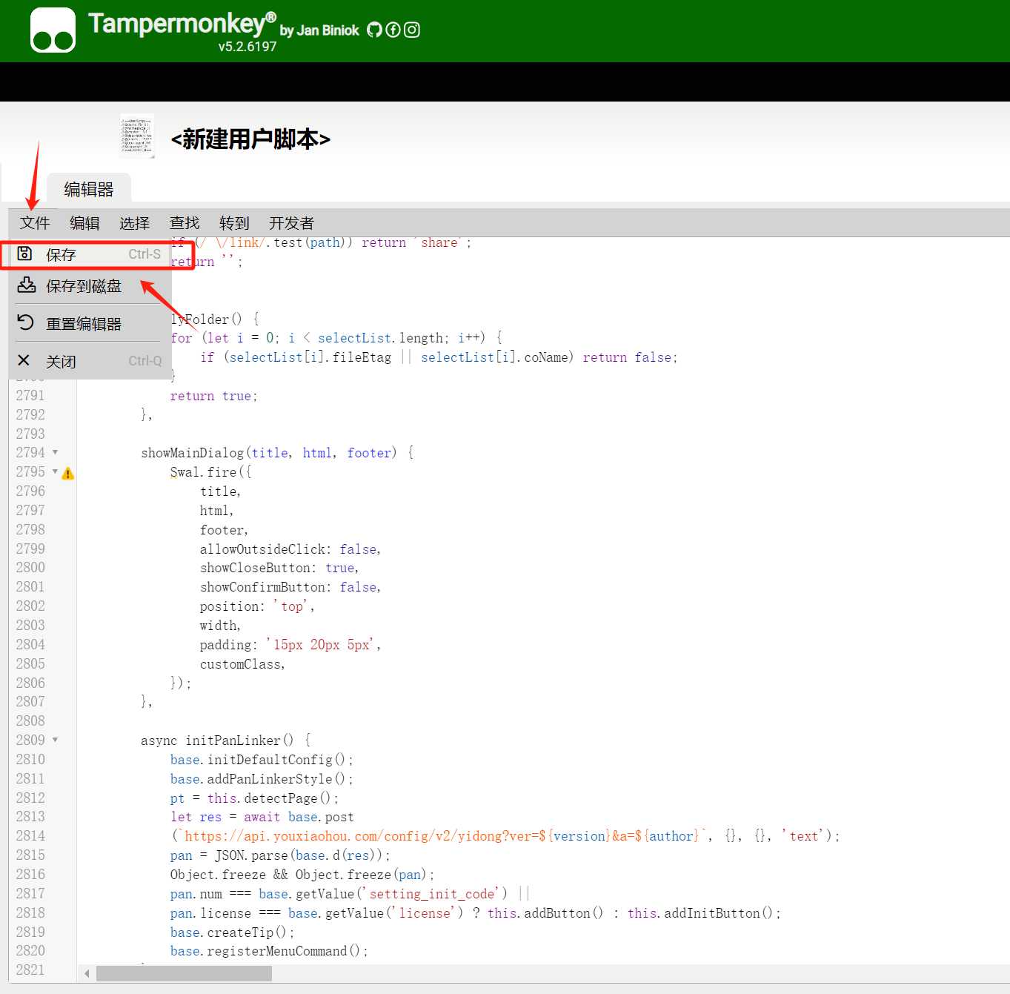Click the reset arrow icon beside 重置编辑器

pos(26,322)
